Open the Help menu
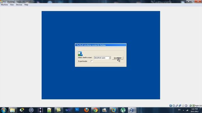 (26, 5)
